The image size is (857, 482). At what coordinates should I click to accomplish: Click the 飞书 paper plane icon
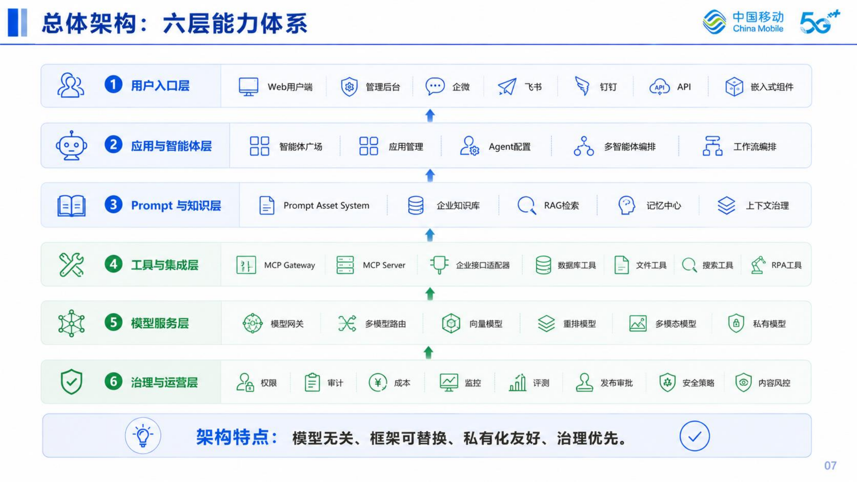pyautogui.click(x=507, y=86)
